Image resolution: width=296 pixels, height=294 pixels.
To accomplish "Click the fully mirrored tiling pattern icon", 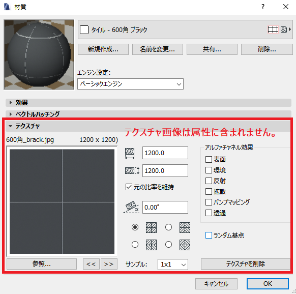I will coord(185,245).
